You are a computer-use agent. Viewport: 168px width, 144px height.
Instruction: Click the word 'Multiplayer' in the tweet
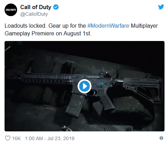144,26
